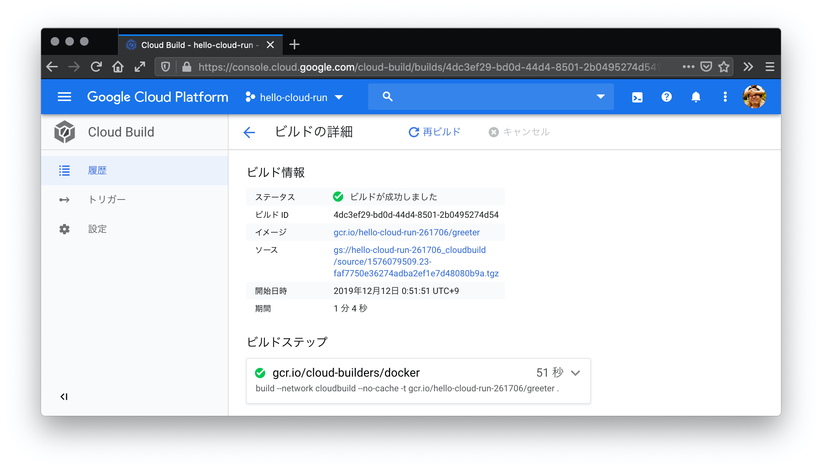Save page to Pocket icon
The image size is (822, 470).
(706, 67)
